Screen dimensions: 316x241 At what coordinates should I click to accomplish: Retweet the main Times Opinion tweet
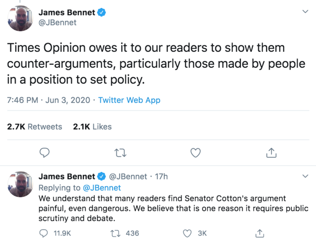pos(120,152)
